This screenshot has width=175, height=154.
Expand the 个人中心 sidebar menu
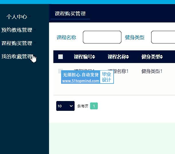tap(17, 17)
